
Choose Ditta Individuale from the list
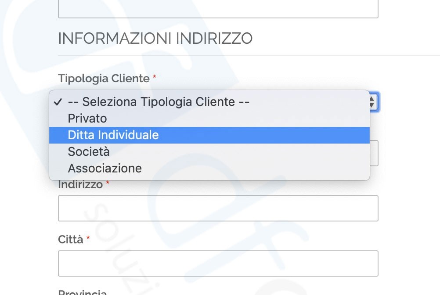(209, 135)
